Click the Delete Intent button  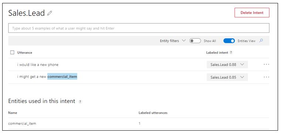coord(252,13)
